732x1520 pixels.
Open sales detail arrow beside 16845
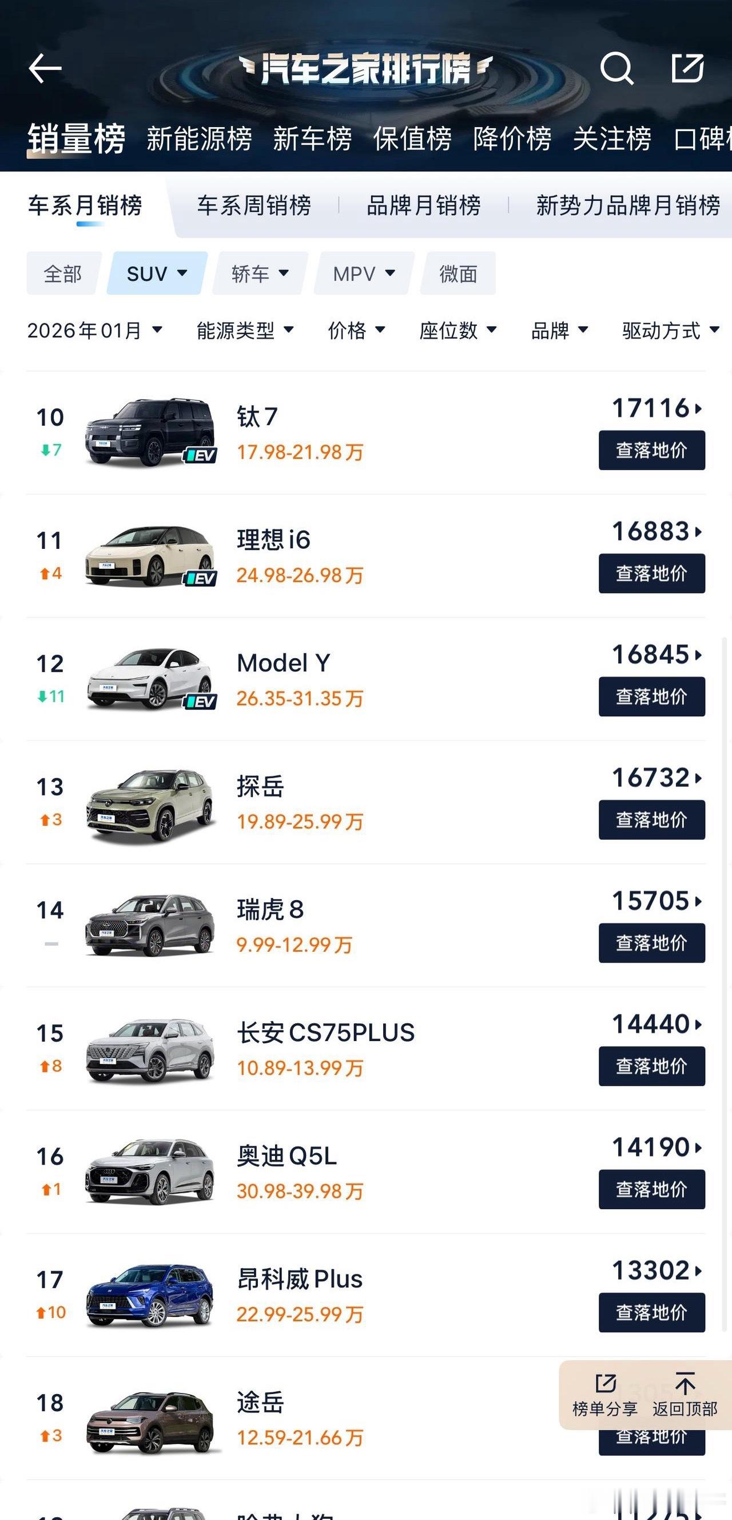point(698,654)
